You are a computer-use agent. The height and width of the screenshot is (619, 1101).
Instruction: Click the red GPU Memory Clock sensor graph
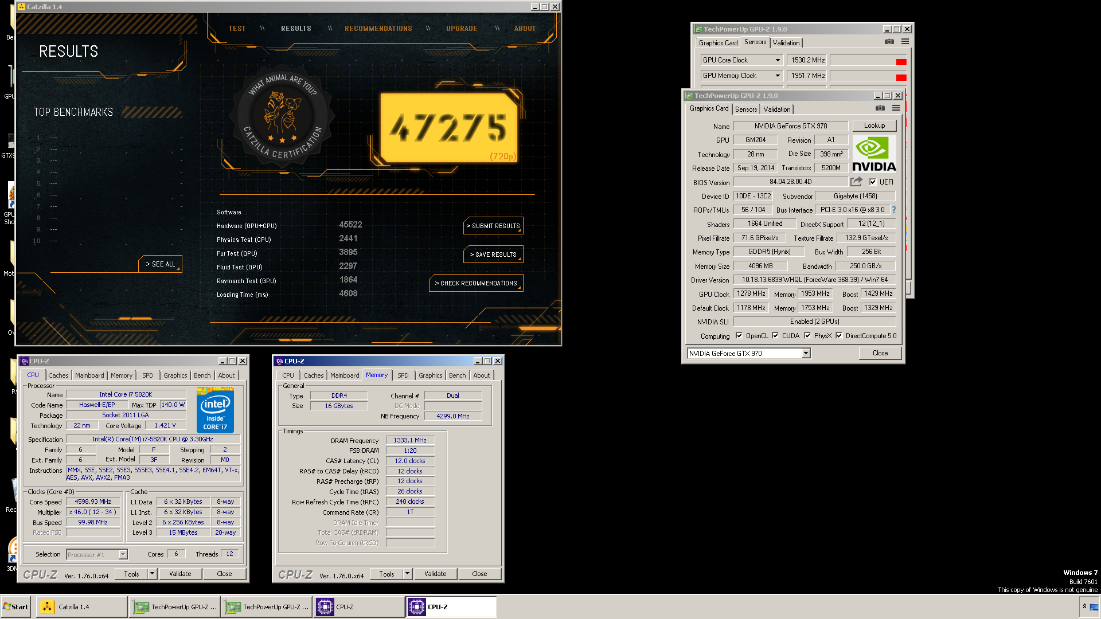(x=868, y=76)
